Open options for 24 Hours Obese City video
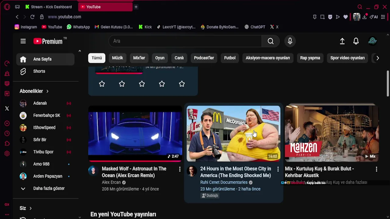Image resolution: width=390 pixels, height=219 pixels. coord(278,169)
